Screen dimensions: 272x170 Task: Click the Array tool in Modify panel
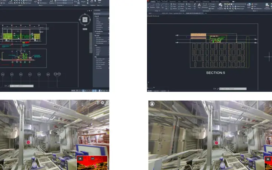[189, 8]
